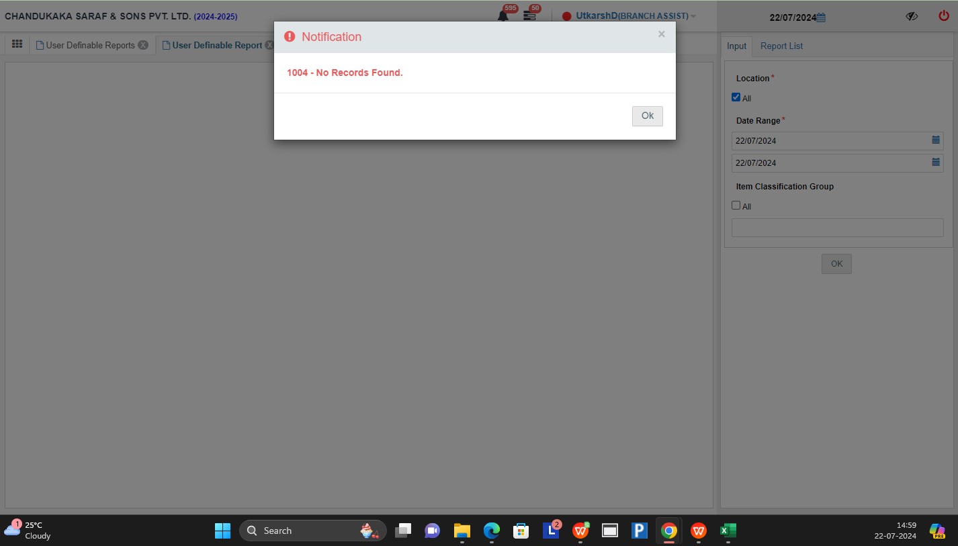958x546 pixels.
Task: Open Task View on the taskbar
Action: coord(403,531)
